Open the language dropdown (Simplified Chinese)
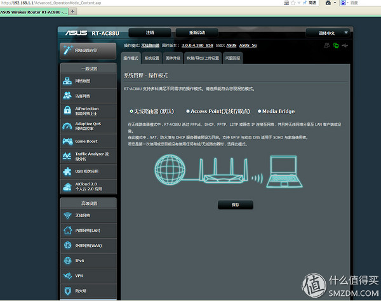The image size is (381, 301). pos(328,33)
